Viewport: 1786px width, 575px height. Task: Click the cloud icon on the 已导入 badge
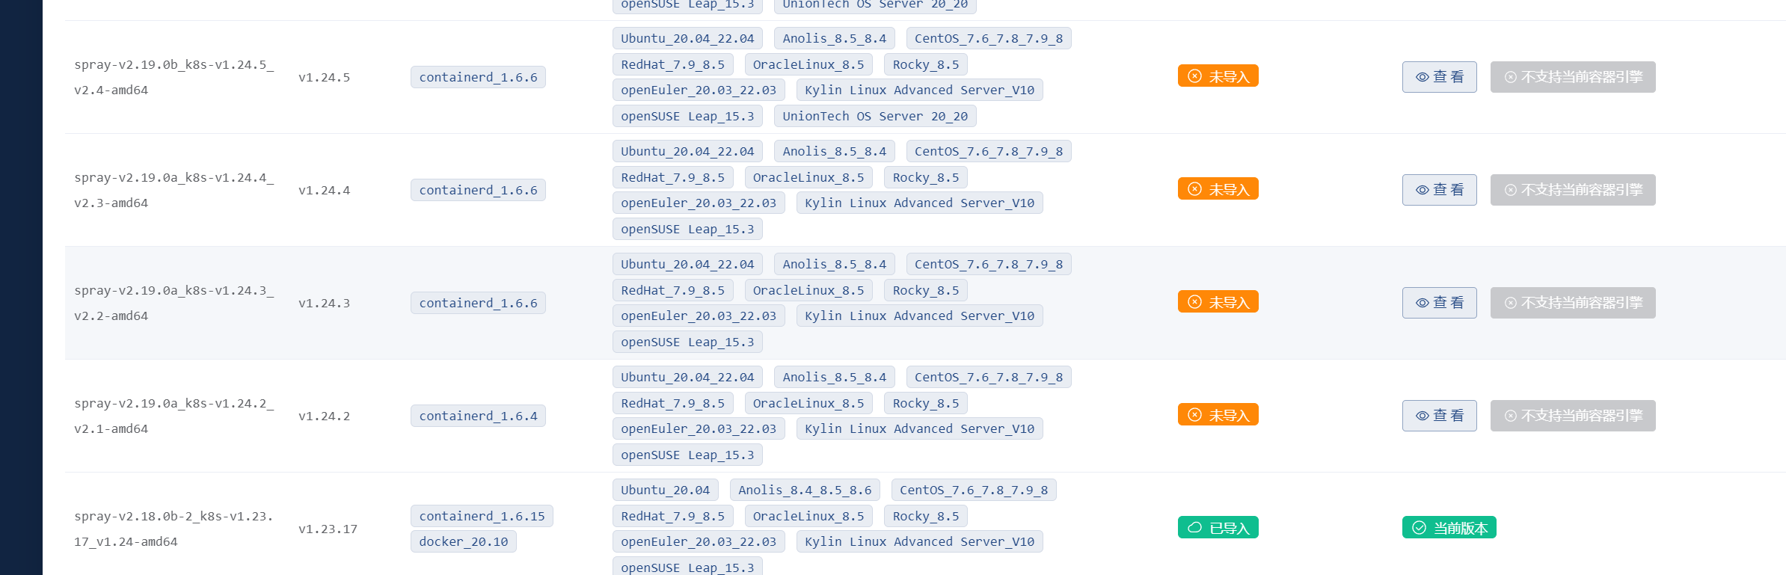(1194, 526)
